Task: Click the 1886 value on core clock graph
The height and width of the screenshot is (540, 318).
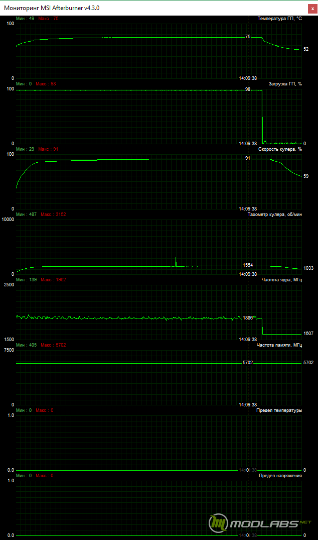Action: pos(248,318)
